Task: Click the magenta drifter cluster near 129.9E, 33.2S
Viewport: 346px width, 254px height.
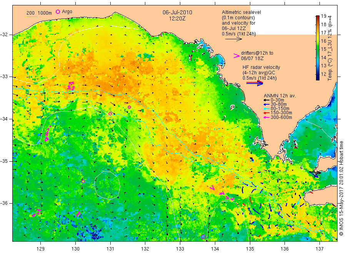Action: tap(71, 86)
